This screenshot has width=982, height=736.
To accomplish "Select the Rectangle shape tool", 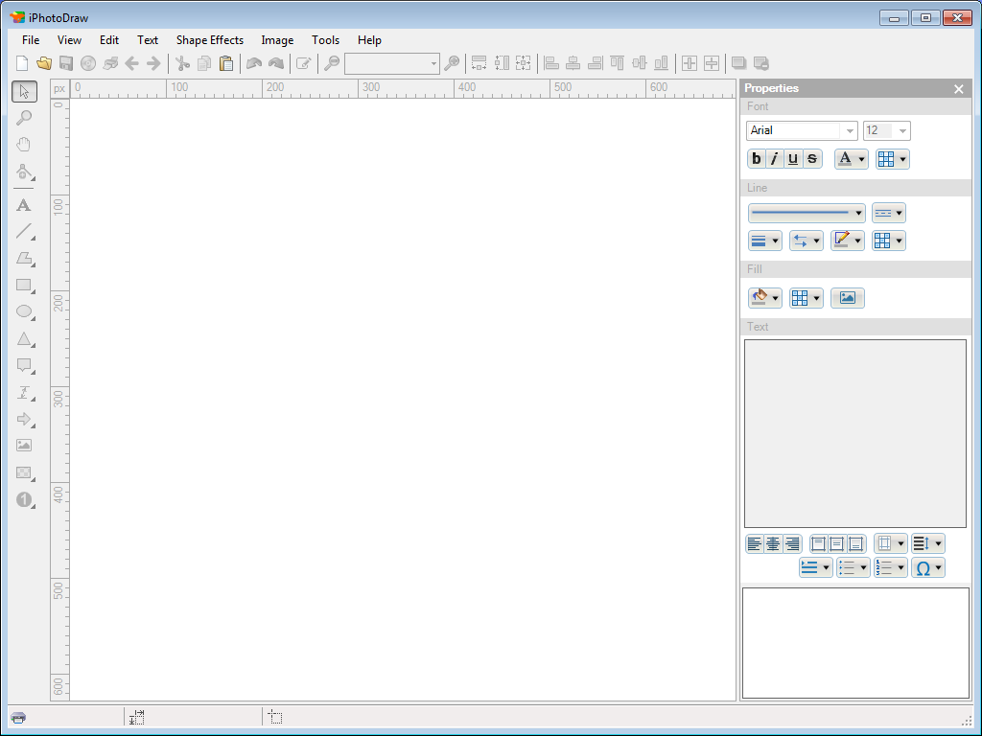I will click(24, 285).
